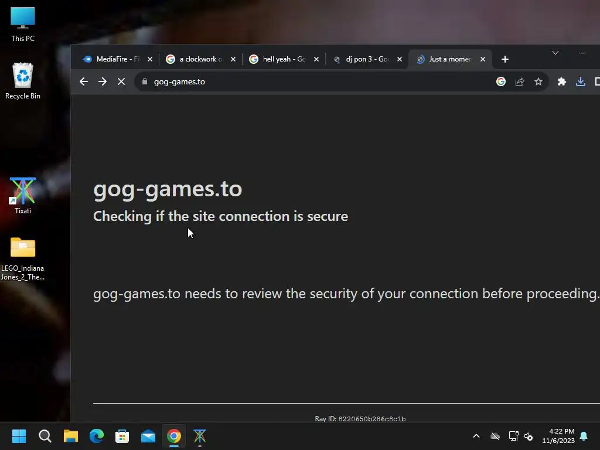The image size is (600, 450).
Task: Click the gog-games.to page heading
Action: [168, 189]
